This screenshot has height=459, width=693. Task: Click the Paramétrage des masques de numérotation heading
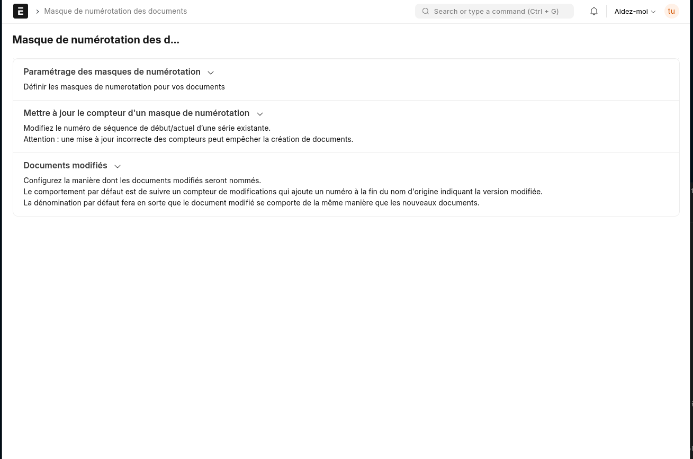tap(112, 71)
